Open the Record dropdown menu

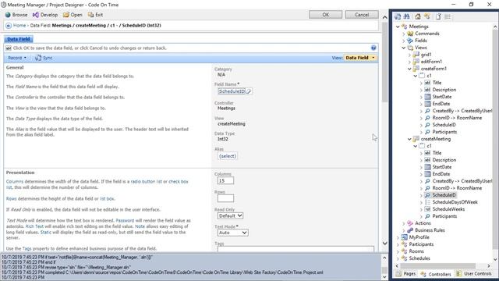pyautogui.click(x=17, y=58)
